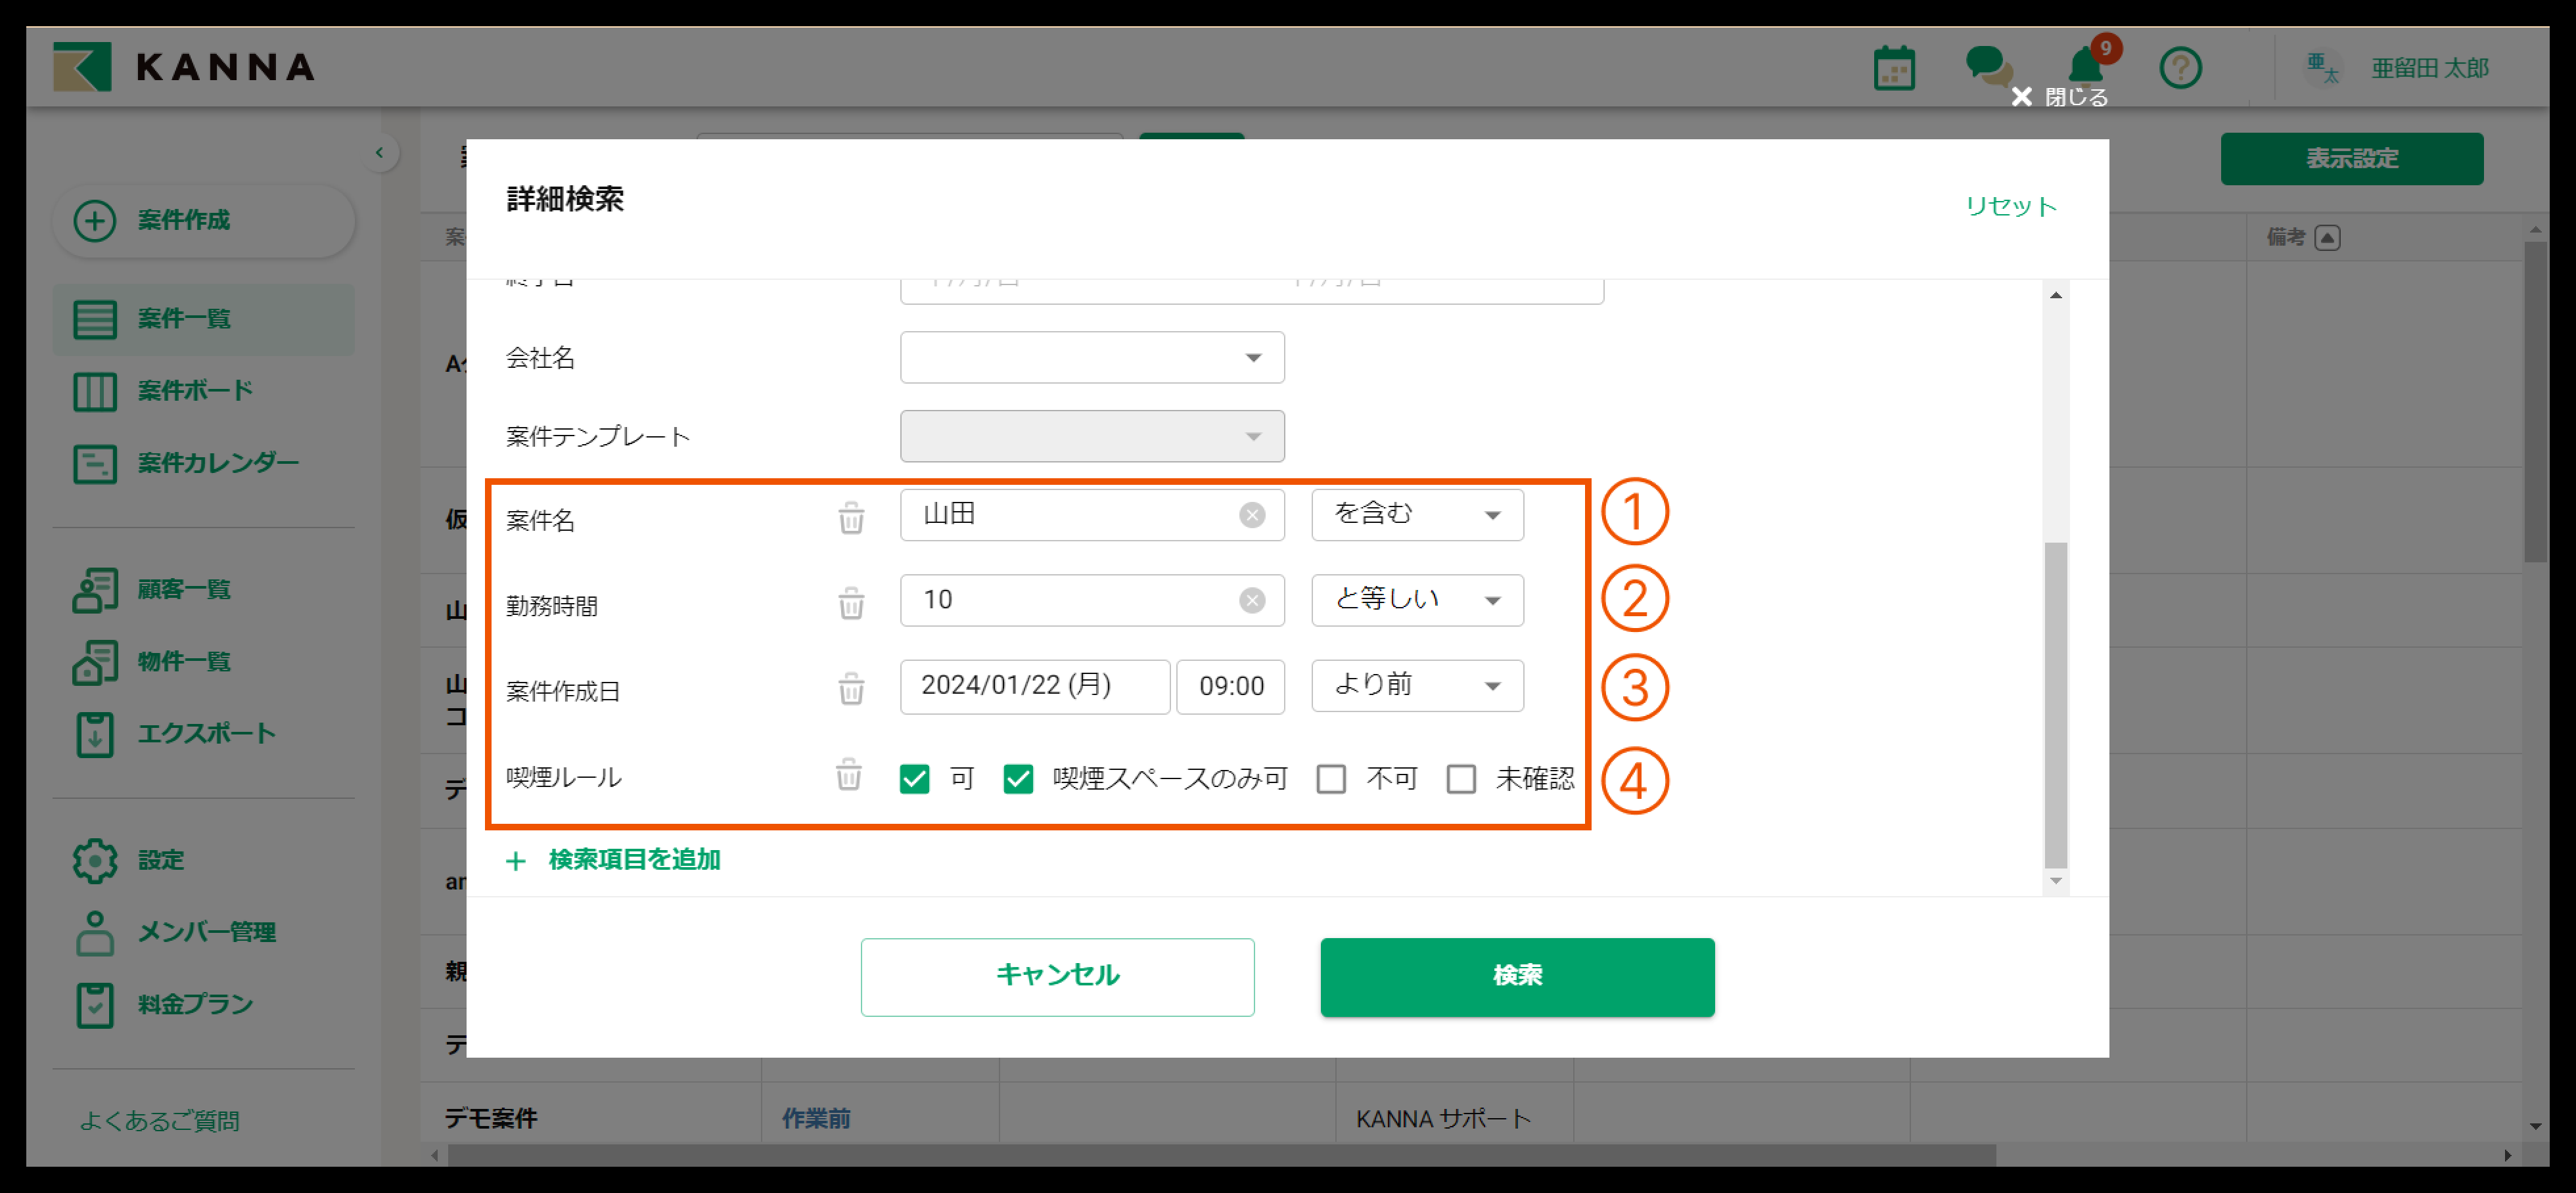This screenshot has height=1193, width=2576.
Task: Clear the 山田 text with X icon
Action: pyautogui.click(x=1251, y=515)
